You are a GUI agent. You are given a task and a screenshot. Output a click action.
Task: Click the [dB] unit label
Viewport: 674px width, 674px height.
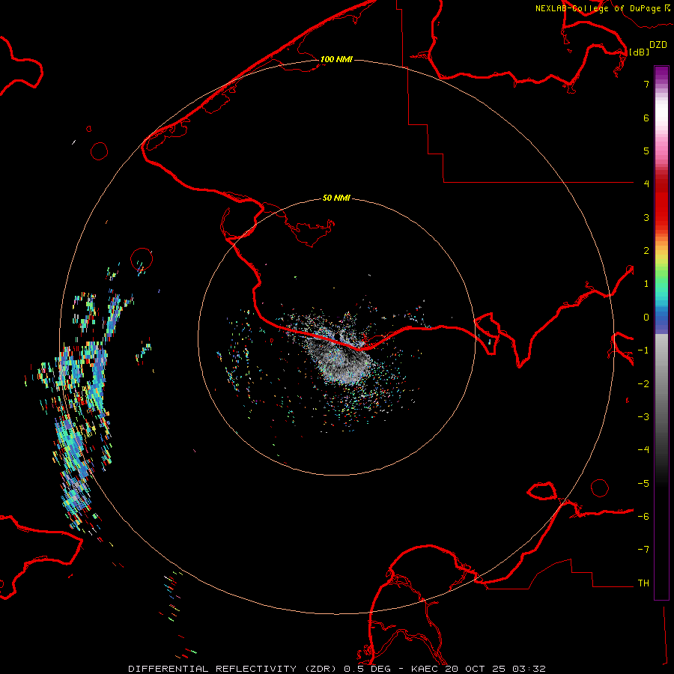point(639,52)
